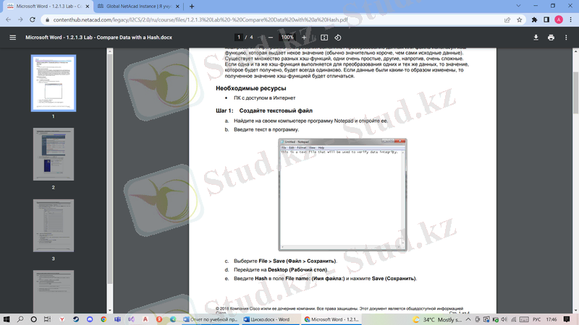Open the clock showing 17:46
579x325 pixels.
coord(551,319)
